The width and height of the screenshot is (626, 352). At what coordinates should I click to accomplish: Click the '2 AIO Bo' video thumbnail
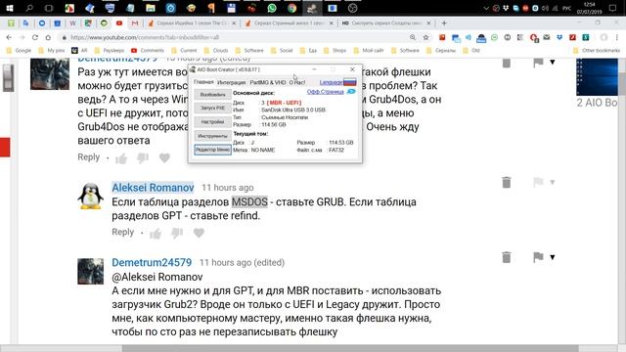598,76
